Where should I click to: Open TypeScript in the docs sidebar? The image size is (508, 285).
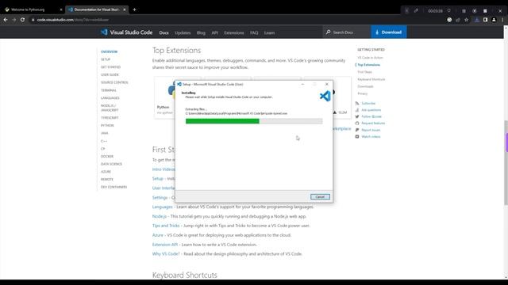pyautogui.click(x=110, y=118)
